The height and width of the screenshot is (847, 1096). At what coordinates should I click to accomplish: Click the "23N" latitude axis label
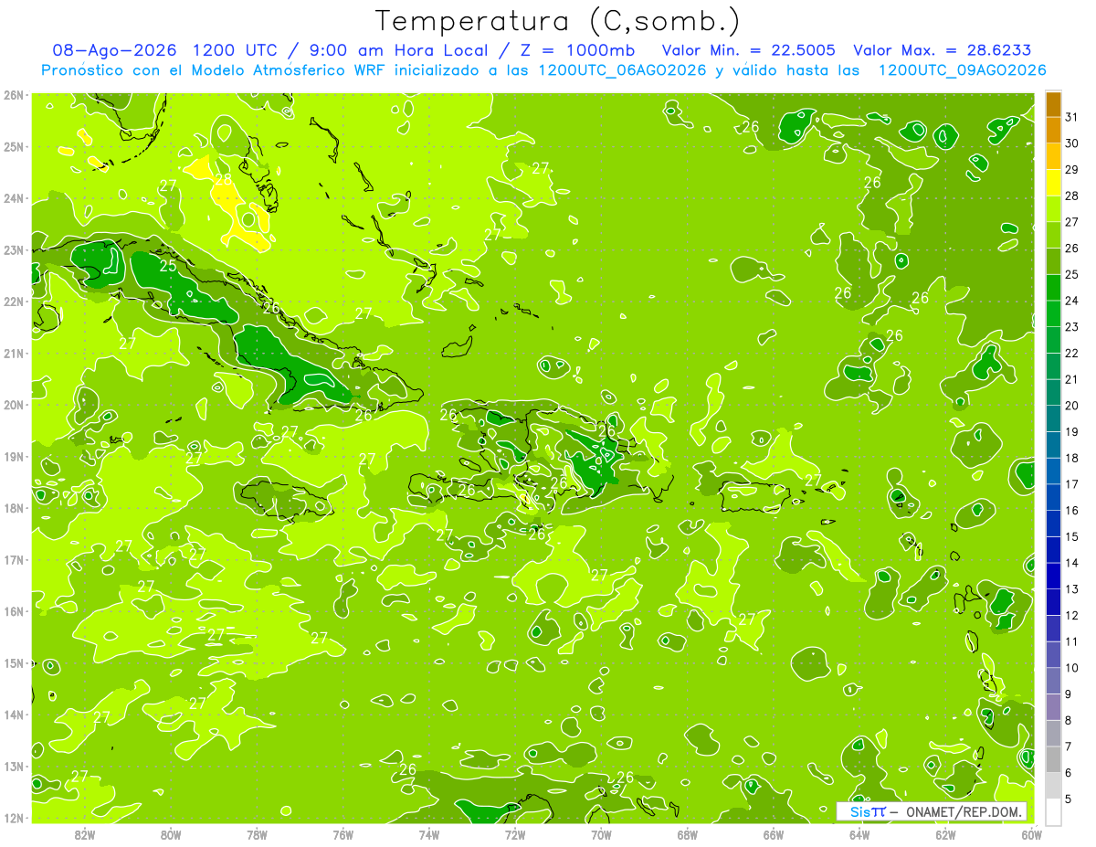tap(13, 249)
